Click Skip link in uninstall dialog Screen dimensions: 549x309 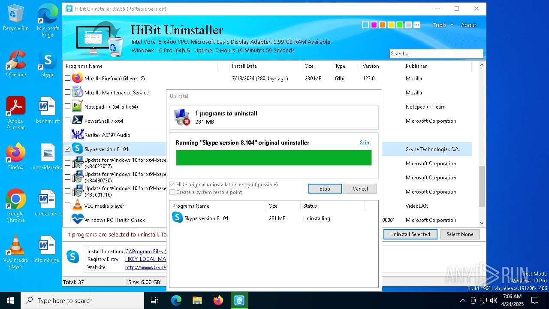coord(364,142)
